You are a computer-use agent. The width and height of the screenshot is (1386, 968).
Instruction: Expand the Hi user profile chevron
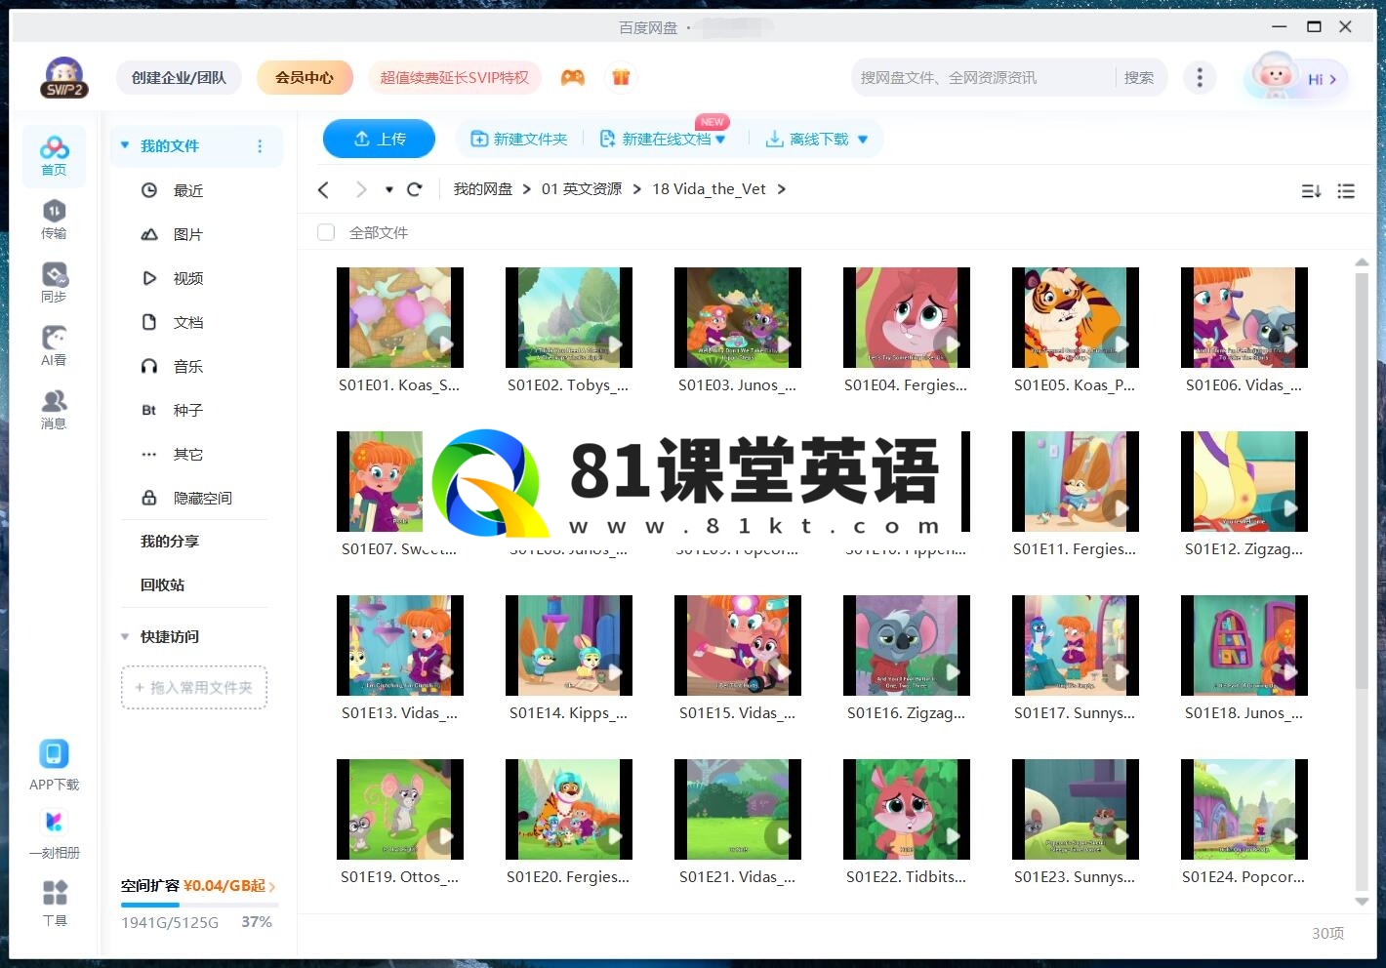[x=1332, y=79]
